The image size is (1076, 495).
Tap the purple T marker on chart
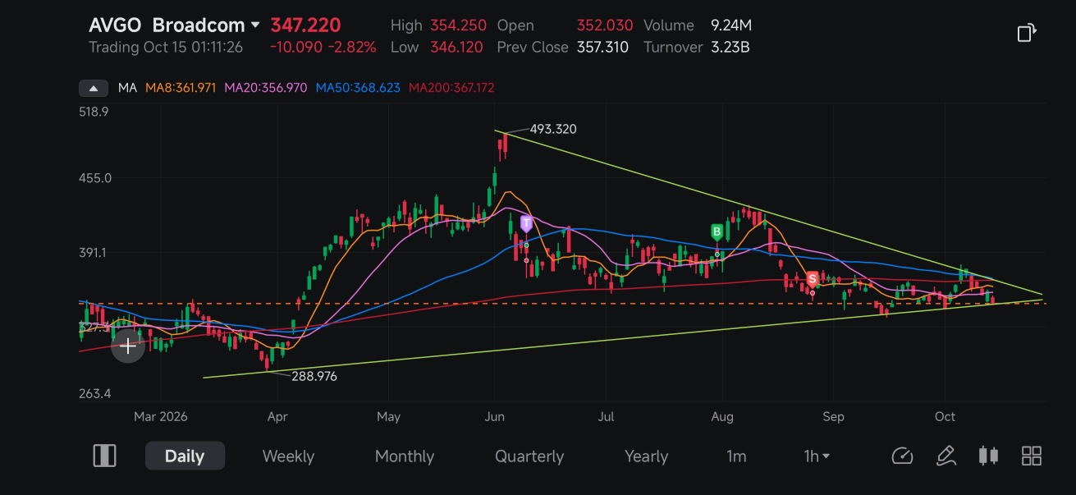tap(526, 223)
